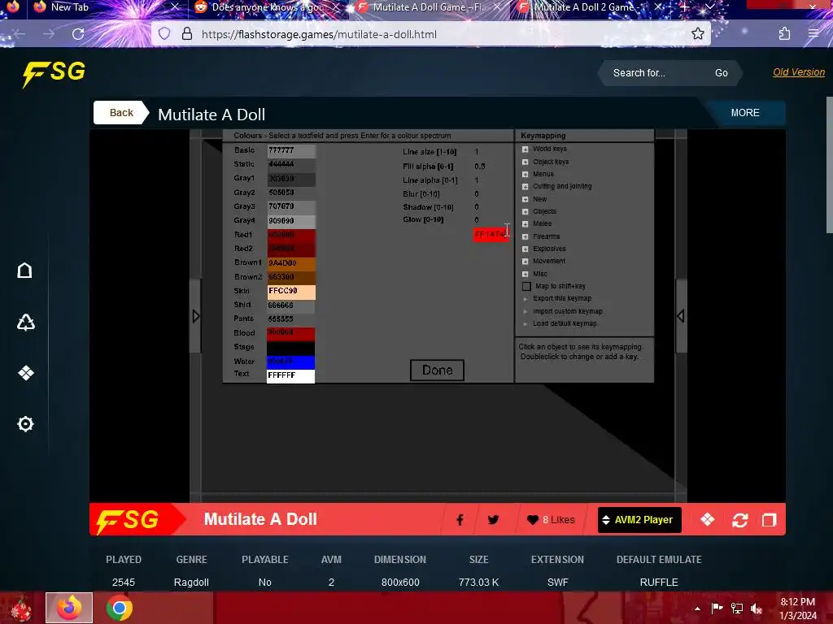Open the recycle sidebar icon
The image size is (833, 624).
pyautogui.click(x=25, y=322)
